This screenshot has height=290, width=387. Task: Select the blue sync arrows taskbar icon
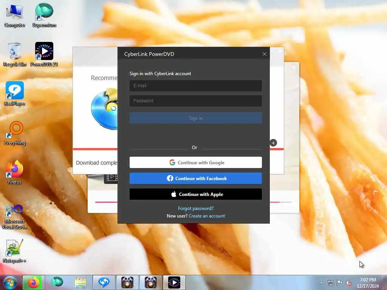click(104, 282)
